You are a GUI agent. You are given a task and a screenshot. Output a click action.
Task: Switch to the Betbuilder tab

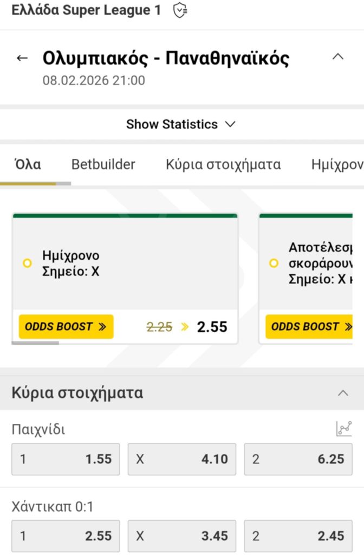tap(103, 164)
